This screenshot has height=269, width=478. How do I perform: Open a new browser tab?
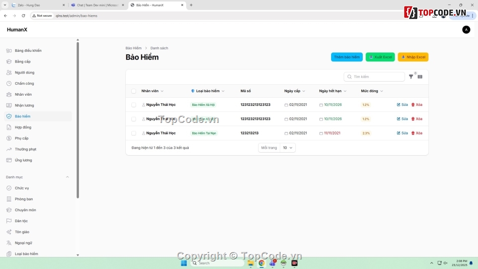tap(191, 5)
